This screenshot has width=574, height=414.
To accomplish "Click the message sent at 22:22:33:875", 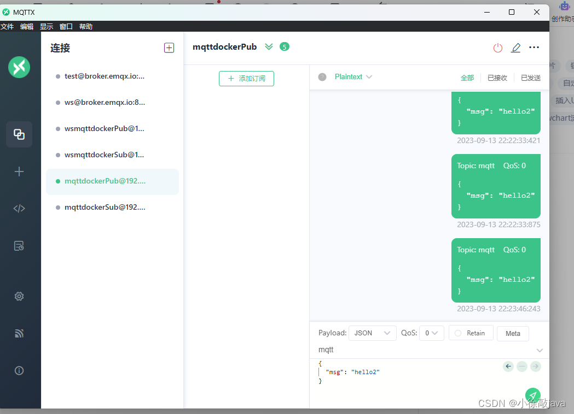I will click(x=496, y=186).
